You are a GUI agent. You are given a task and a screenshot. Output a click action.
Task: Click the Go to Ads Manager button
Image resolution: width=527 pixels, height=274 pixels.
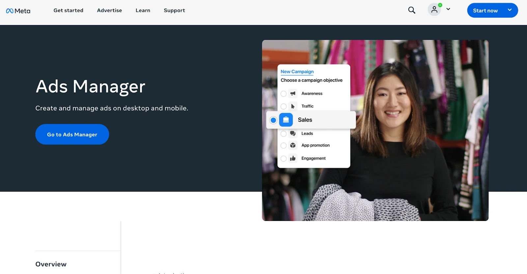[x=72, y=134]
